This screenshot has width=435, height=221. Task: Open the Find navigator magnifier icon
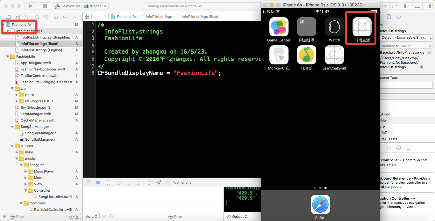[x=27, y=17]
